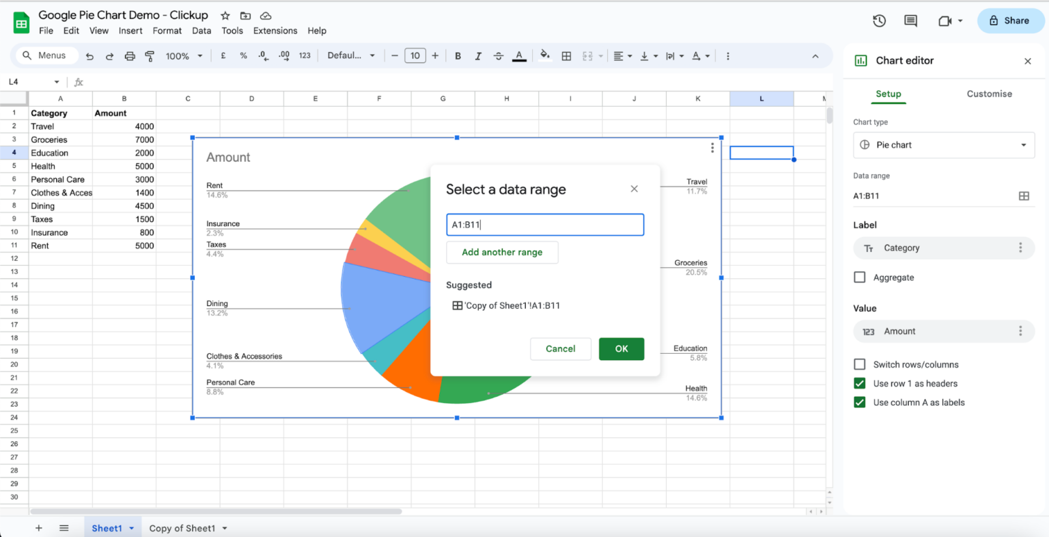Toggle bold formatting
1049x537 pixels.
pos(458,55)
